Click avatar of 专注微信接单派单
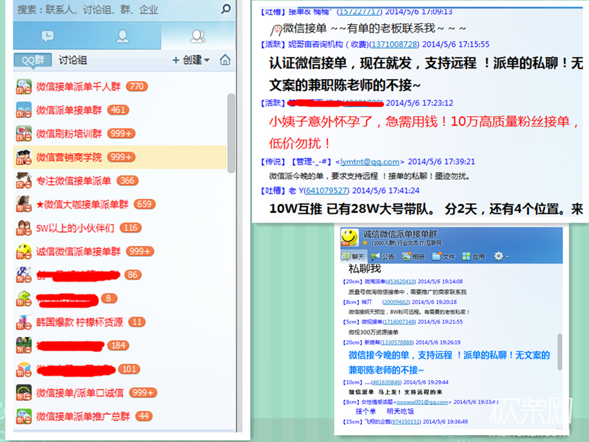This screenshot has height=442, width=589. coord(24,181)
